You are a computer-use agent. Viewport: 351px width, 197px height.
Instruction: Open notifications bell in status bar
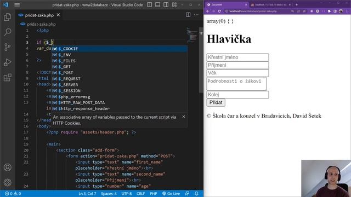tap(196, 194)
